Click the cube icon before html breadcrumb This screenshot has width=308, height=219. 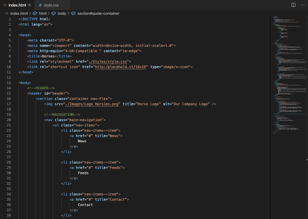(x=35, y=13)
